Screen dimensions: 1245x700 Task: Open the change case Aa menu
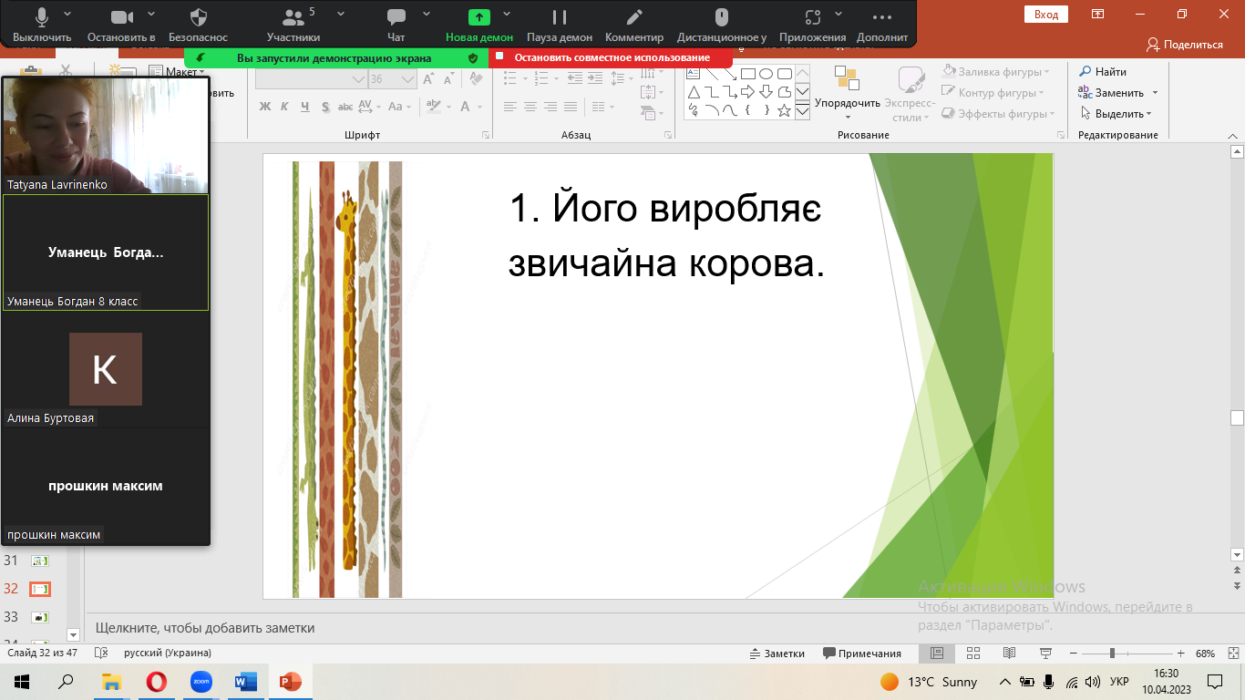tap(399, 107)
